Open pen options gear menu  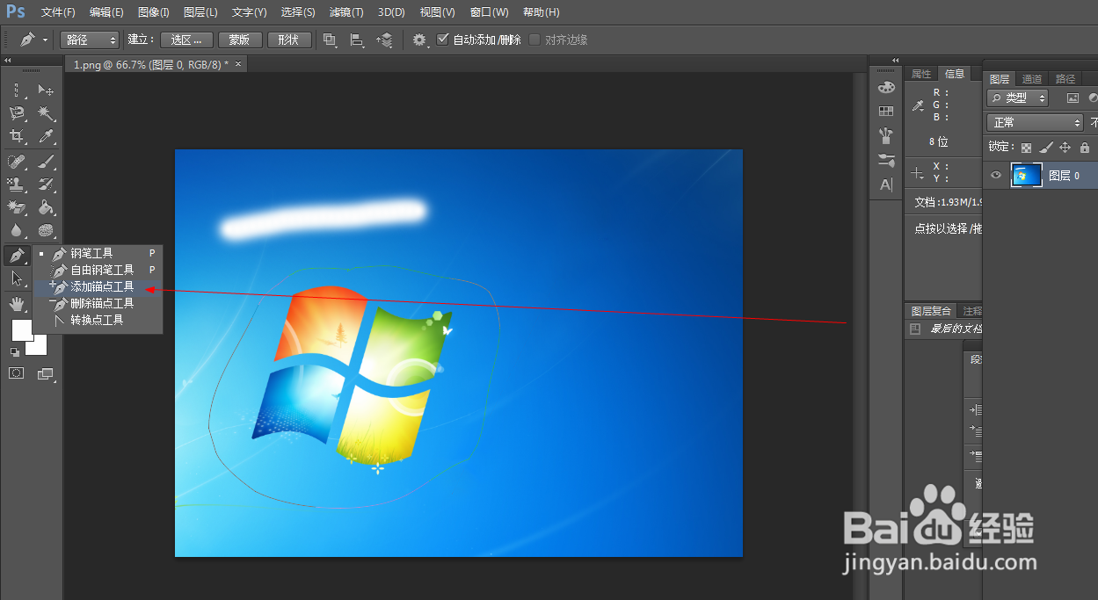(x=419, y=40)
